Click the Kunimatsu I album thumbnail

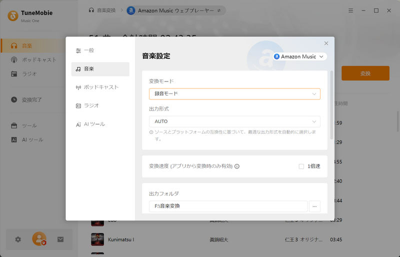[x=97, y=239]
